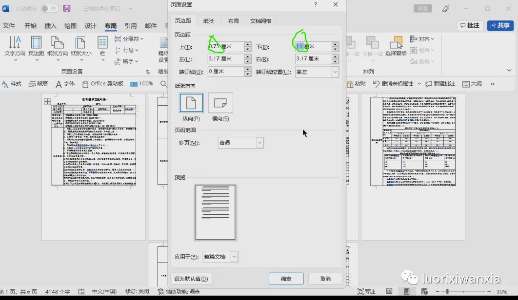
Task: Toggle the AutoSave switch
Action: (x=49, y=9)
